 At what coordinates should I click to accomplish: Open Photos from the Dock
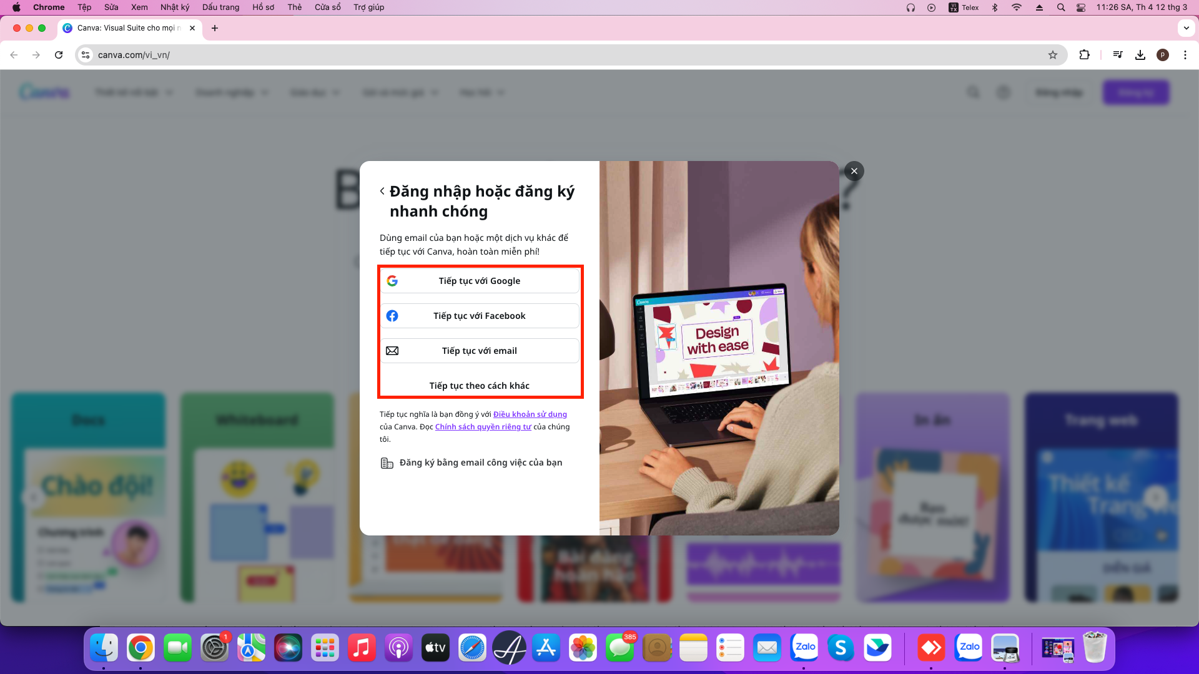(x=583, y=648)
